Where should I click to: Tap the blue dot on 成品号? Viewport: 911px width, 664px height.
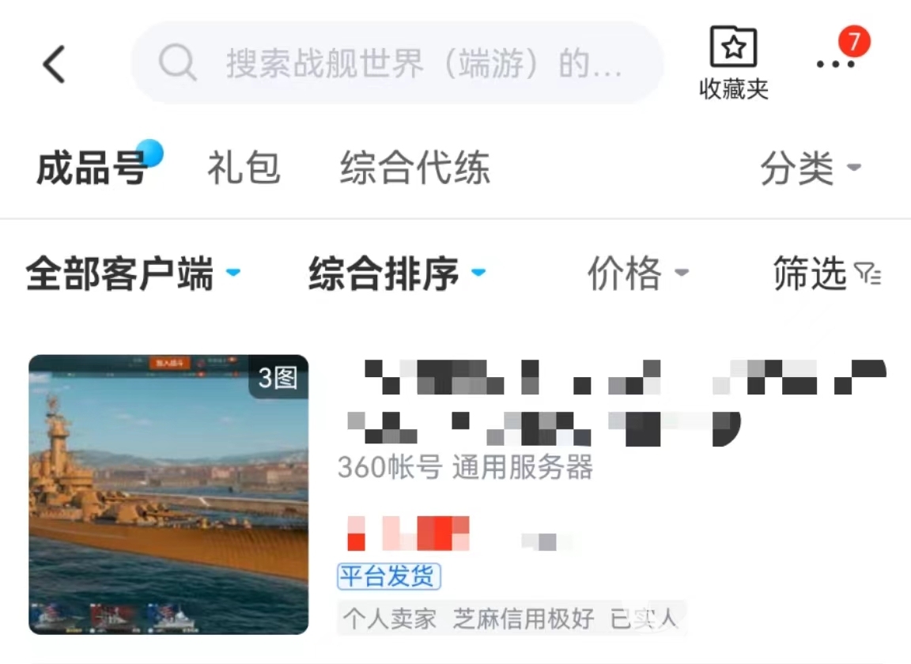click(149, 154)
